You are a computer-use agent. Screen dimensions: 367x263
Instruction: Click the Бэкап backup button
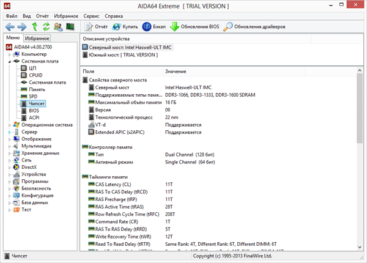(154, 27)
